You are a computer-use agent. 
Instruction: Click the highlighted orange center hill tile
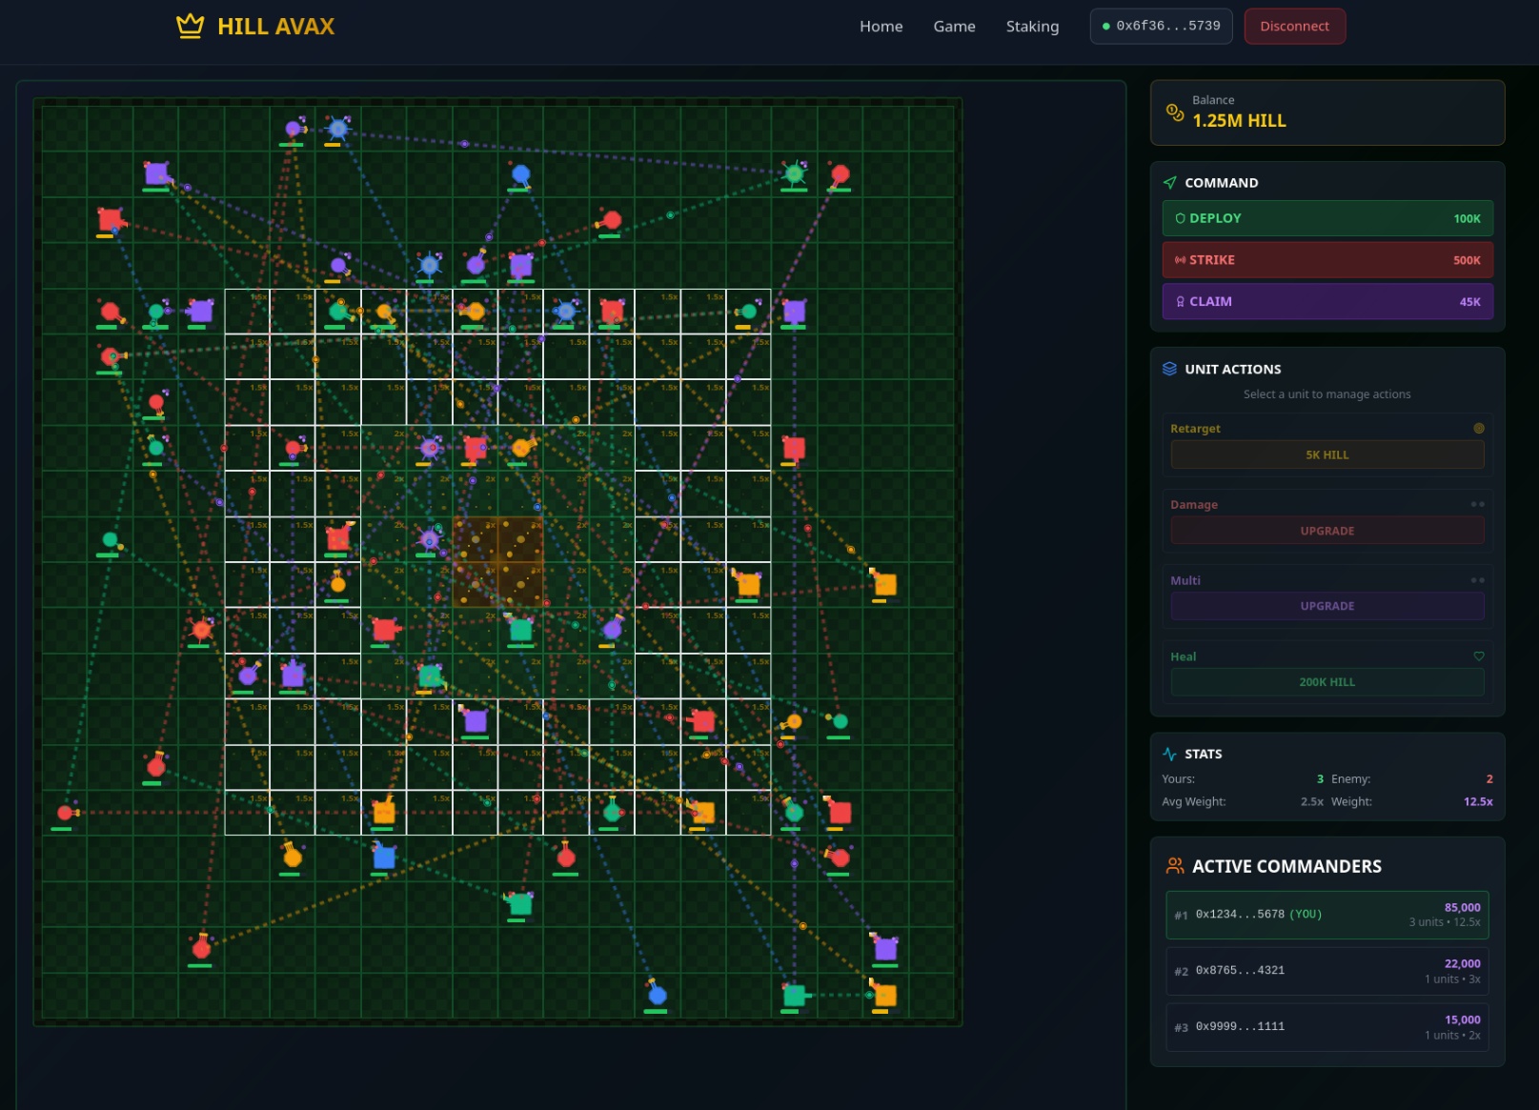pyautogui.click(x=497, y=562)
